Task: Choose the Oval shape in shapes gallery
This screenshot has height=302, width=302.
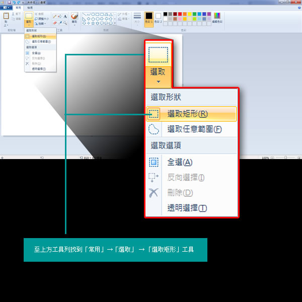Action: 93,15
